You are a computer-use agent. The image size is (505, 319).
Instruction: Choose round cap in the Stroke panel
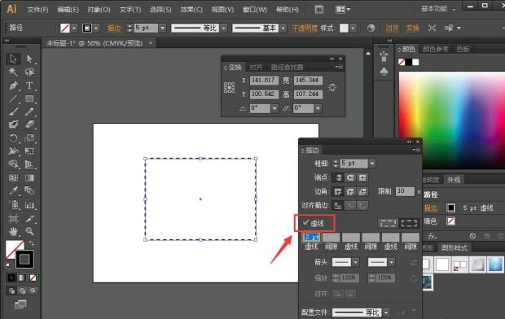coord(350,177)
